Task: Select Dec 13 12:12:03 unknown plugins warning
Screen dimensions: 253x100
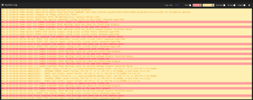Action: (126, 29)
